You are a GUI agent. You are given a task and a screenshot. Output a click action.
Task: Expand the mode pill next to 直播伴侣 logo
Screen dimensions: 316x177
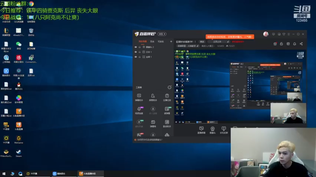pyautogui.click(x=162, y=34)
